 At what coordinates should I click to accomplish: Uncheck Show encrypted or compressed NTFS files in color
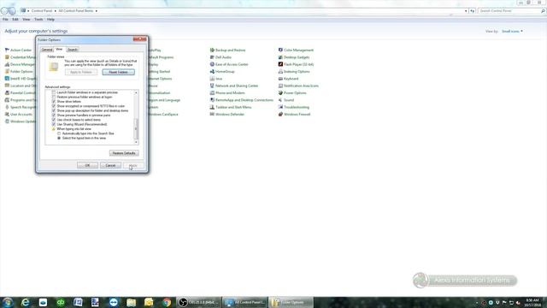coord(54,106)
